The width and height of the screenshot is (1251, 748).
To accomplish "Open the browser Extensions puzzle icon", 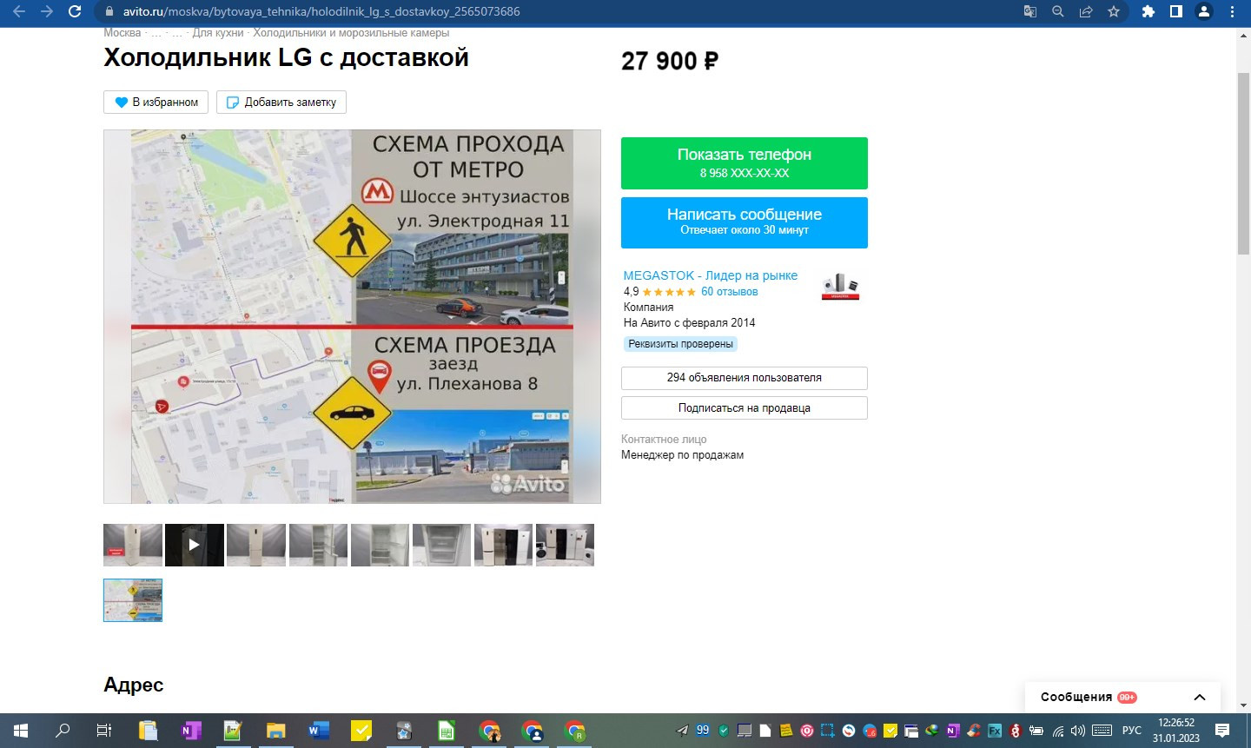I will click(1148, 11).
